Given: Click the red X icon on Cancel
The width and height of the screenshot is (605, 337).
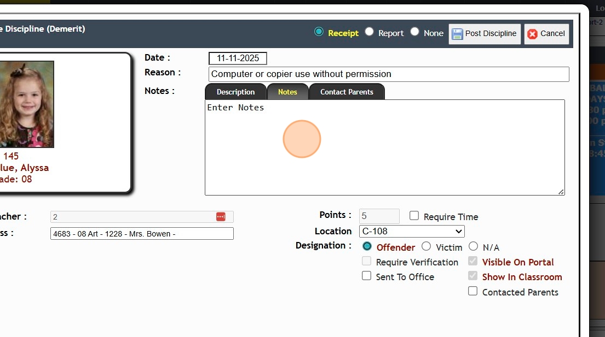Looking at the screenshot, I should click(533, 34).
